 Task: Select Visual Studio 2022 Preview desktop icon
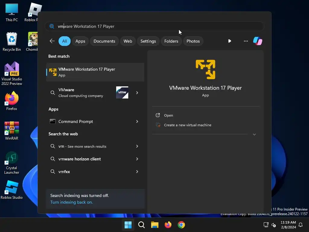click(12, 74)
